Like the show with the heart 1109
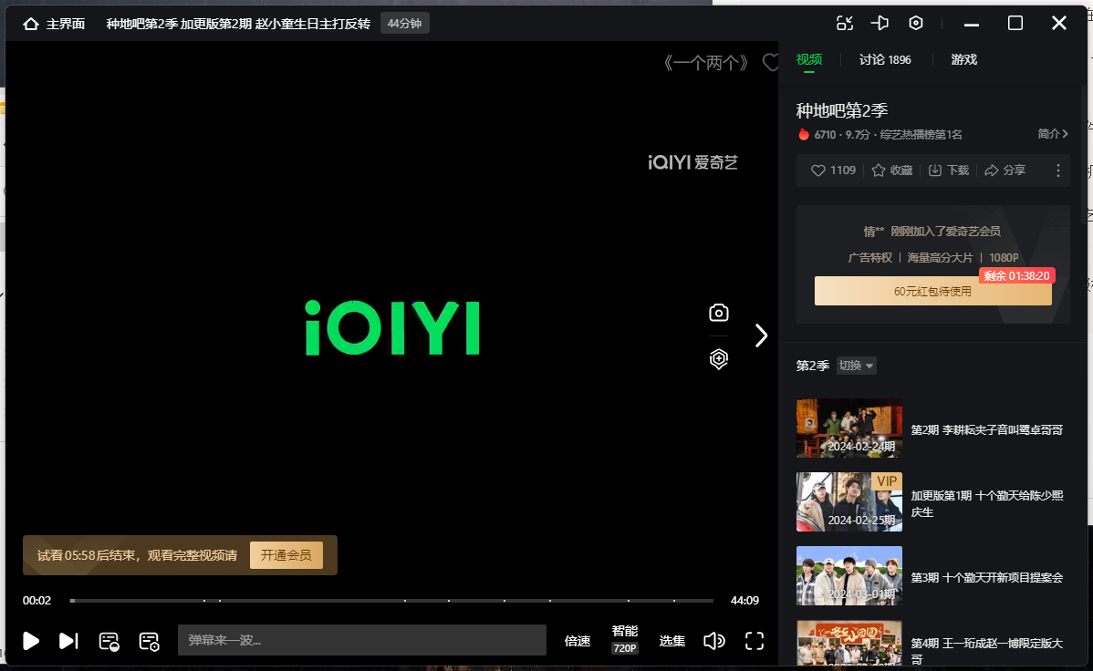1093x671 pixels. click(831, 170)
